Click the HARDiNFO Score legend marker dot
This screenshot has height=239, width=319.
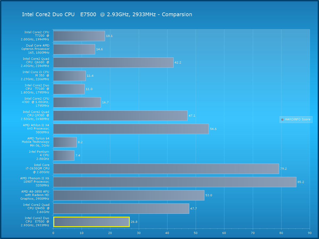point(282,119)
